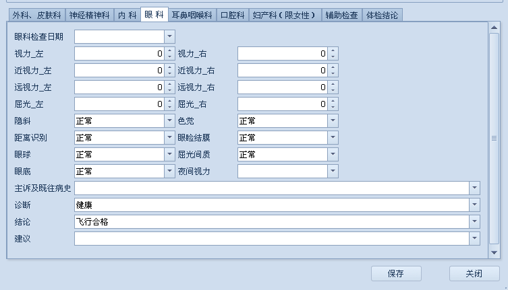This screenshot has height=290, width=508.
Task: Click the scrollbar up arrow
Action: 494,28
